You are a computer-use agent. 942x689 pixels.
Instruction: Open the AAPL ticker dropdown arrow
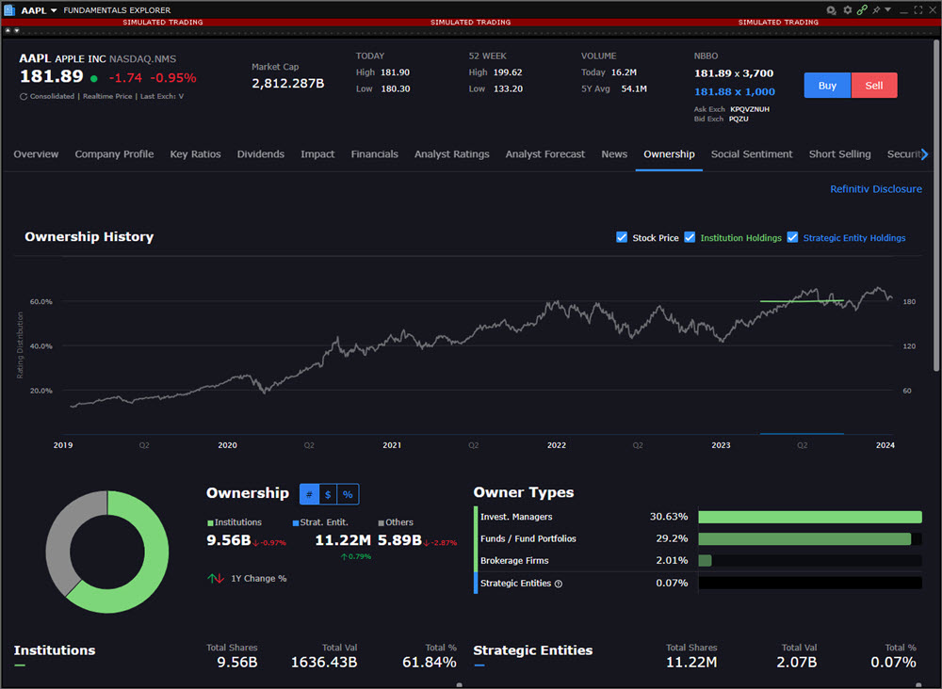(x=54, y=10)
